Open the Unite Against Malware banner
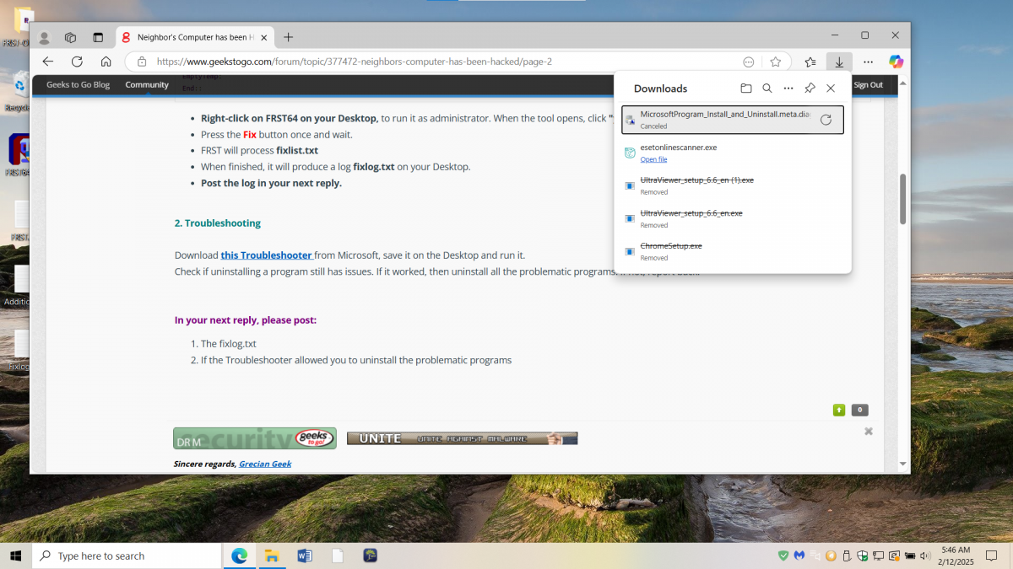This screenshot has width=1013, height=569. pyautogui.click(x=463, y=438)
